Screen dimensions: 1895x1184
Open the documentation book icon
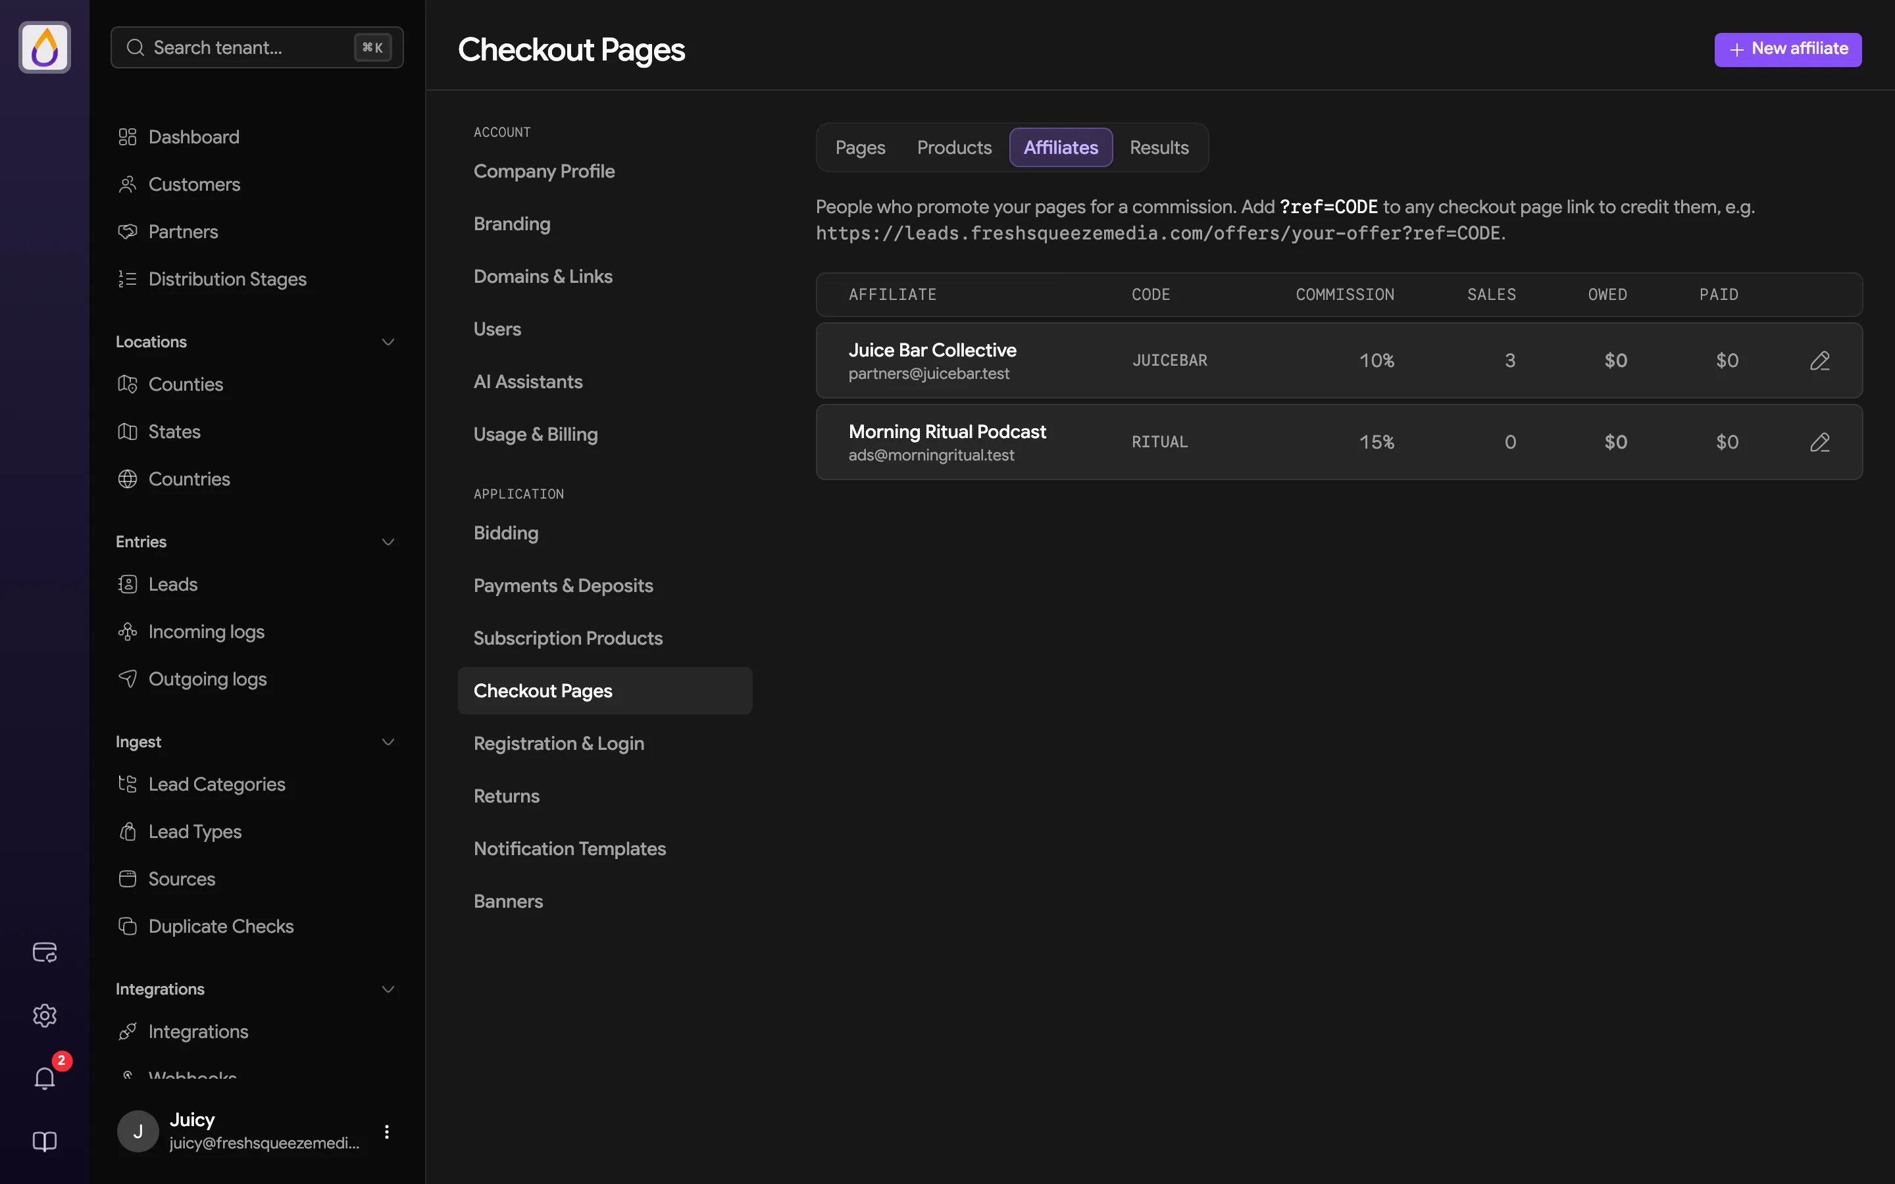point(45,1142)
